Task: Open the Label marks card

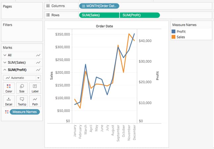Action: (x=35, y=88)
